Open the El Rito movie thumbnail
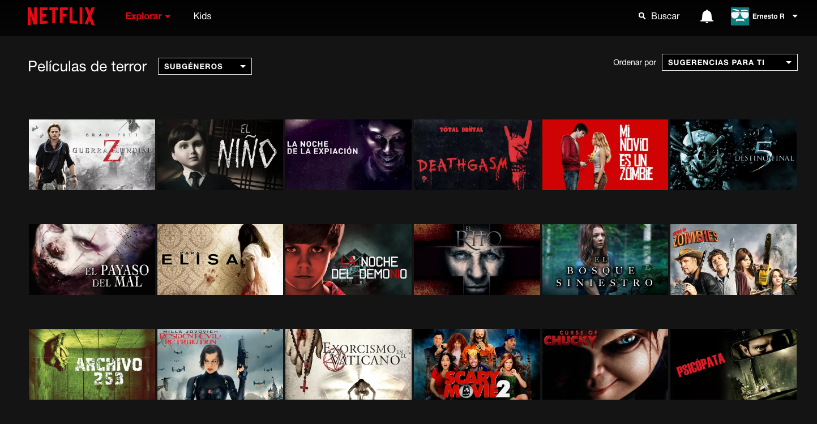Screen dimensions: 817x424 (477, 259)
